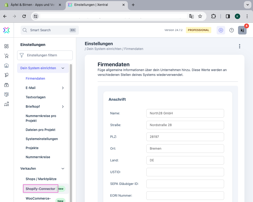This screenshot has height=202, width=253.
Task: Click the shopping cart sales icon
Action: (6, 56)
